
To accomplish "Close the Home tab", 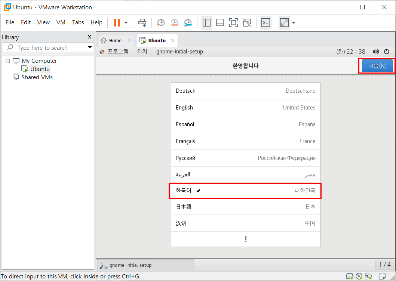I will [129, 40].
